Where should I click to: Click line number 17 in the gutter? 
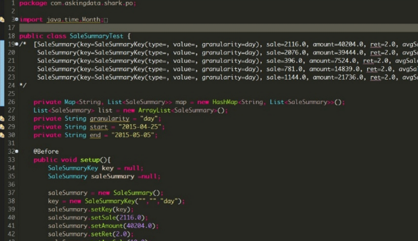pyautogui.click(x=11, y=28)
